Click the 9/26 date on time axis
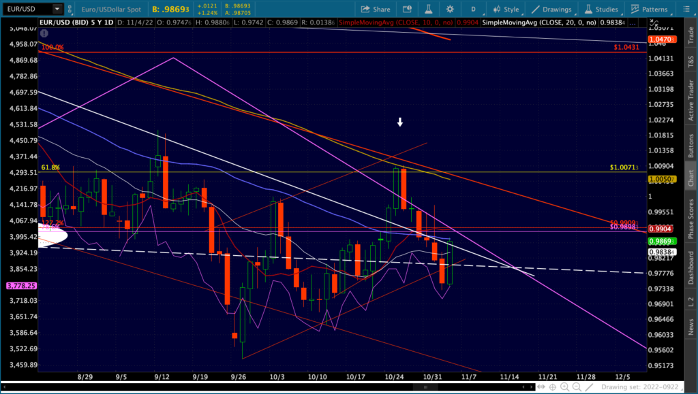 238,377
